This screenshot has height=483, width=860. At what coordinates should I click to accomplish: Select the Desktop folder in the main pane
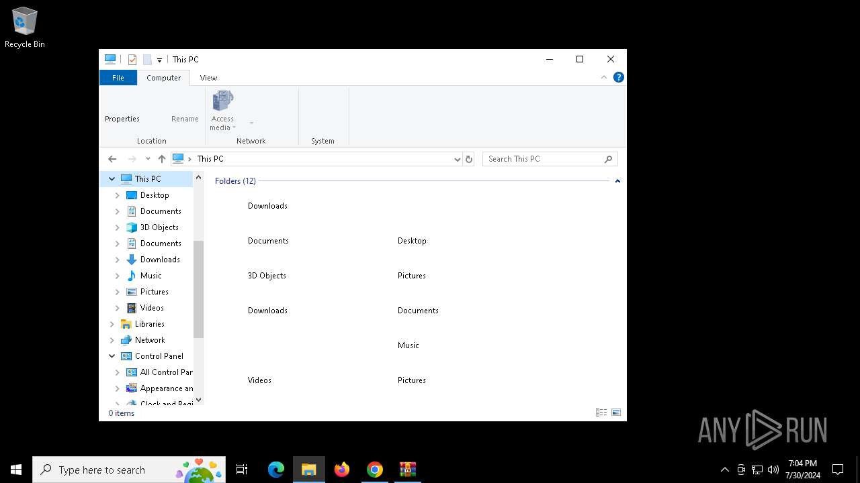(412, 241)
